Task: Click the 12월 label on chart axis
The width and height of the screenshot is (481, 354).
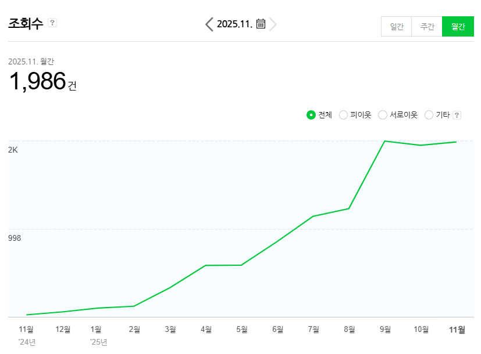Action: 63,330
